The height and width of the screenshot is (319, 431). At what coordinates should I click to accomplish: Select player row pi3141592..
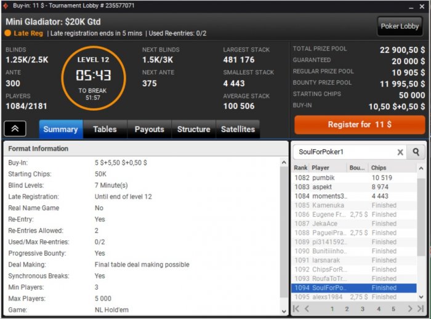coord(354,242)
